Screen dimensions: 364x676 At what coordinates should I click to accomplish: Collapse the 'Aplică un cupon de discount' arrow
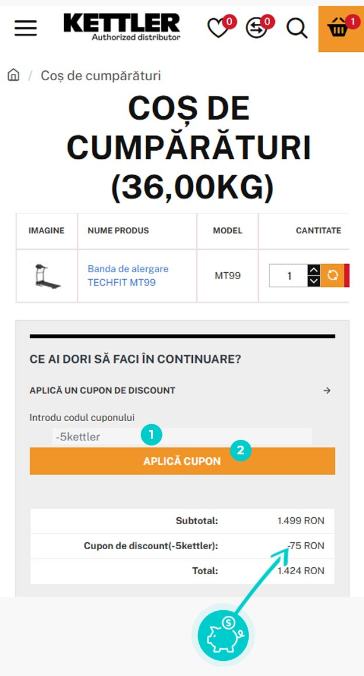point(327,390)
